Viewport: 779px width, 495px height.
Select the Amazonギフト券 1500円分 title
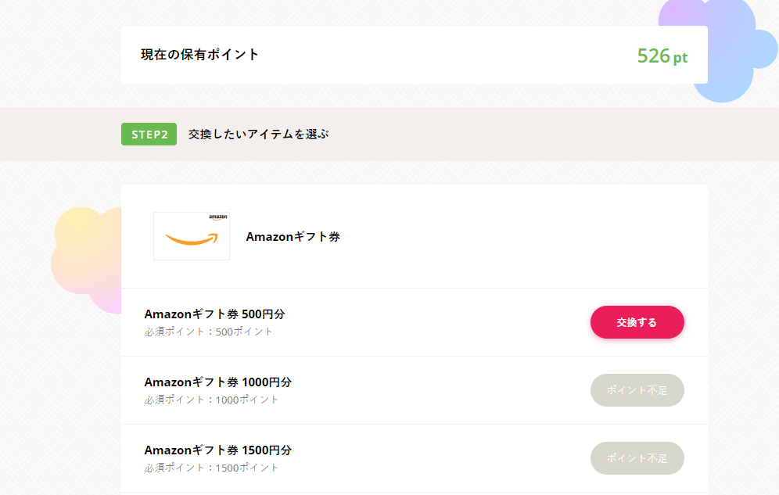coord(217,450)
